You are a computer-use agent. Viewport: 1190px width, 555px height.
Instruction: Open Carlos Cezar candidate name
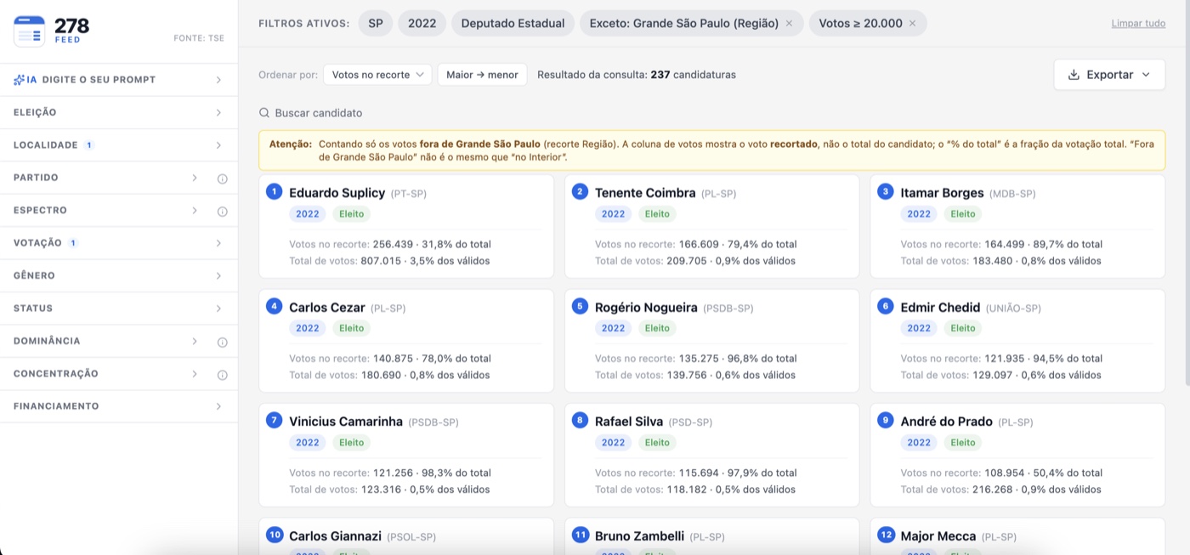(x=327, y=308)
